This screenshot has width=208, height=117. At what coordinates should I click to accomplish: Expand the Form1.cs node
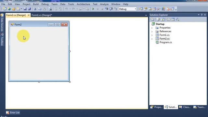coord(152,35)
